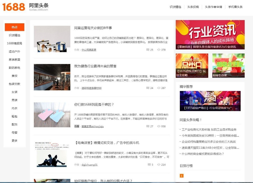Open the 5G牌照 news item under 阿里头条攻略
This screenshot has width=253, height=183.
pos(210,135)
